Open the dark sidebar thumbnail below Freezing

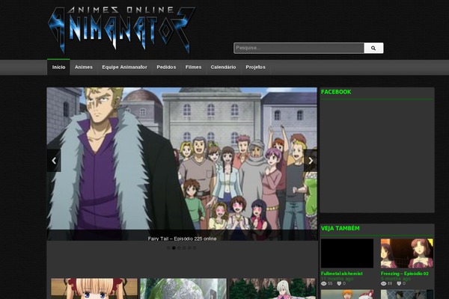pyautogui.click(x=407, y=295)
